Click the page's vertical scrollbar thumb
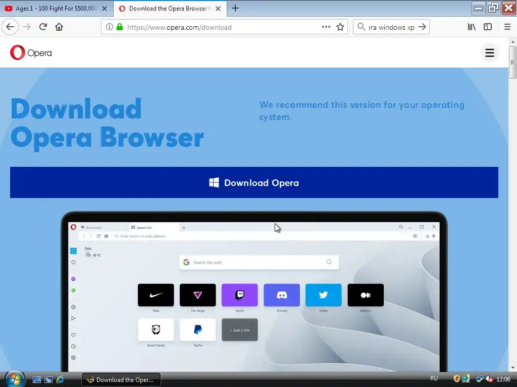Screen dimensions: 517x387 click(512, 62)
